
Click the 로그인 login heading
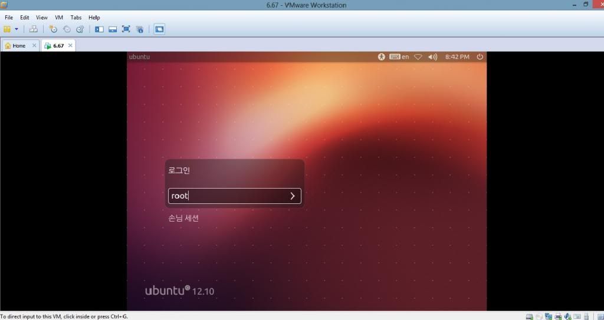(x=179, y=170)
